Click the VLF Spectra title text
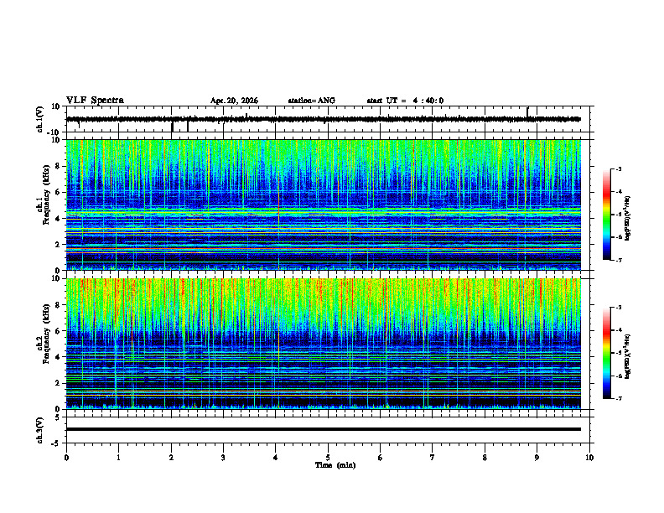 [x=95, y=101]
